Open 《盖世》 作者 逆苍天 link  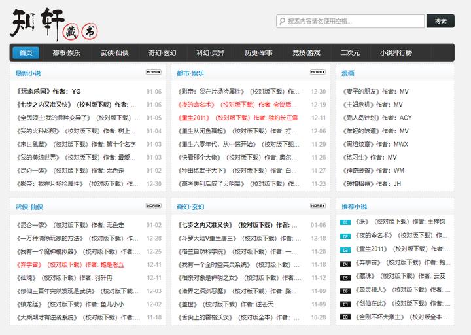point(226,304)
